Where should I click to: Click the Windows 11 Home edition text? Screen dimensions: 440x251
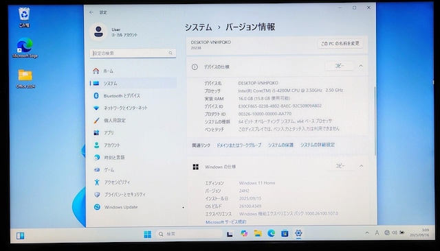257,182
